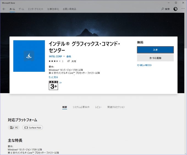Image resolution: width=187 pixels, height=155 pixels.
Task: Click the 無料 price text
Action: coord(140,42)
